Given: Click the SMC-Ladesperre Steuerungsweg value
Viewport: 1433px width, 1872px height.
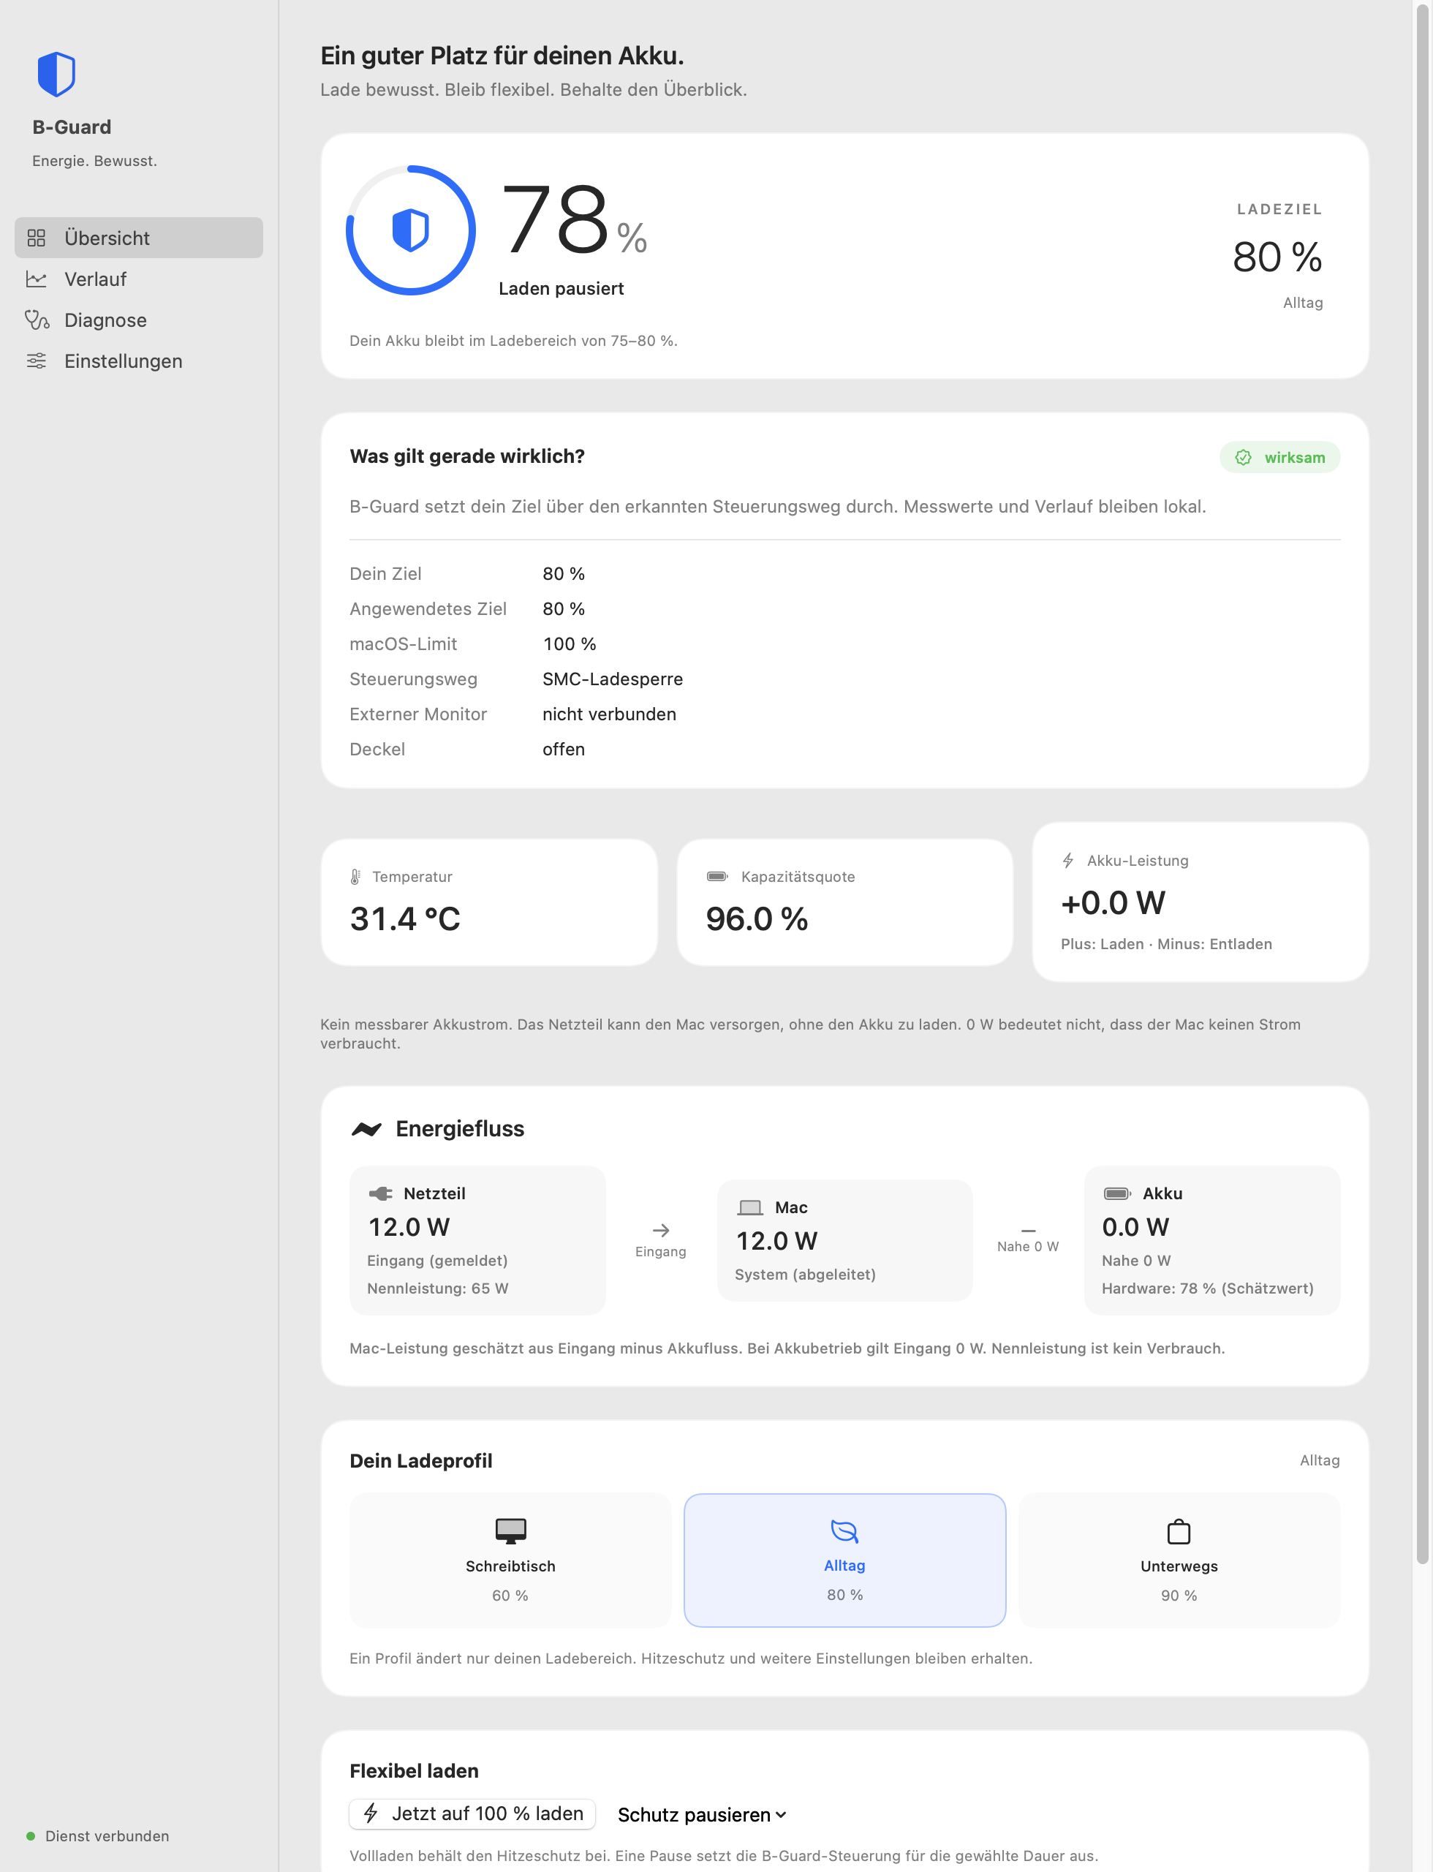Looking at the screenshot, I should coord(613,679).
